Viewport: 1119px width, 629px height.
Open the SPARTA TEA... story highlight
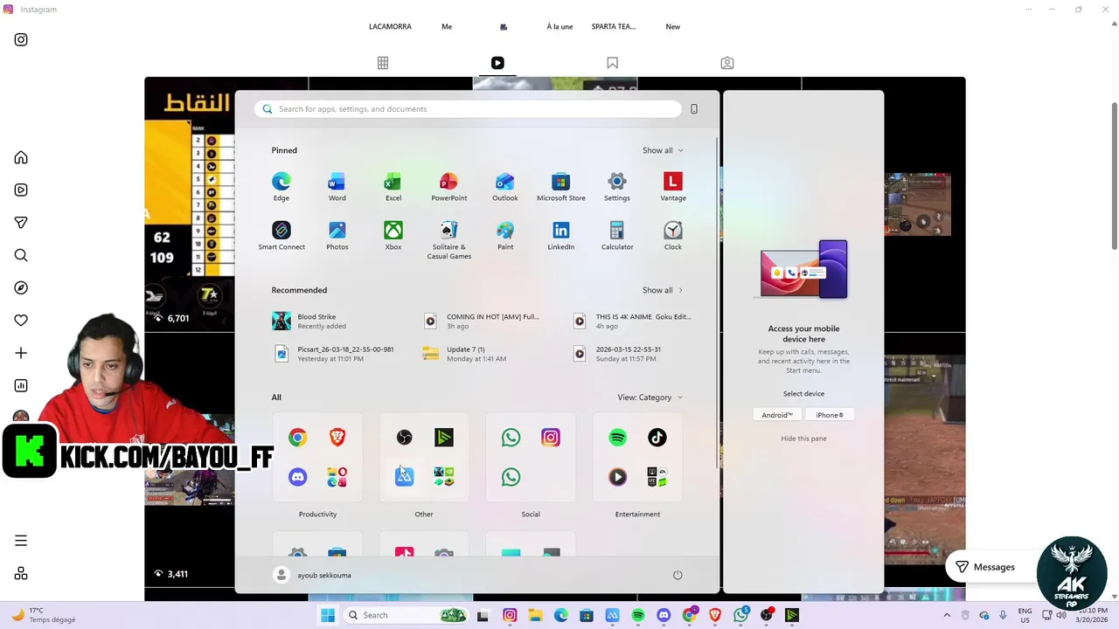(613, 26)
